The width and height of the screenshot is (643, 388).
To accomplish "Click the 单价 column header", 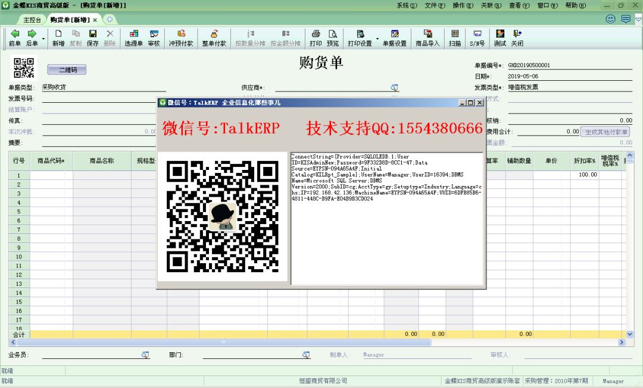I will [x=551, y=161].
